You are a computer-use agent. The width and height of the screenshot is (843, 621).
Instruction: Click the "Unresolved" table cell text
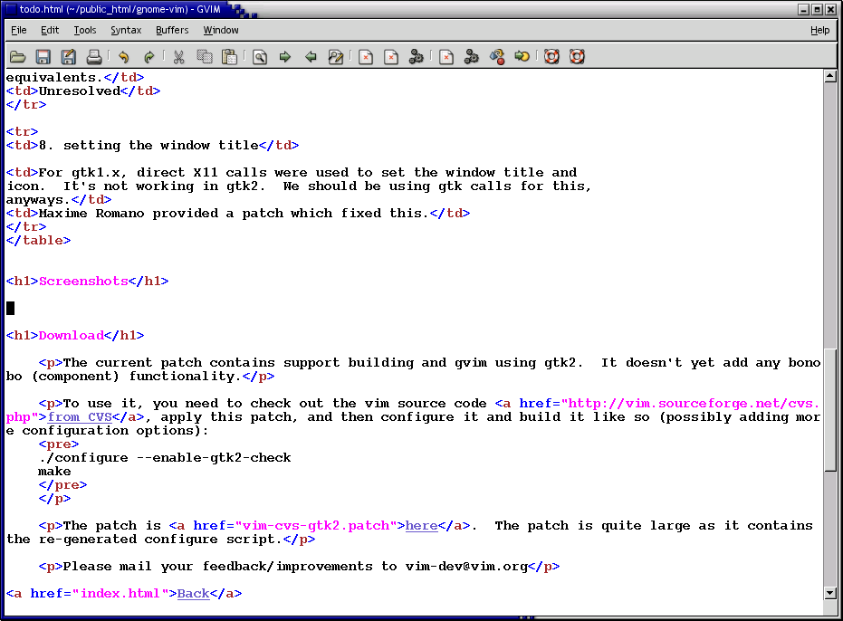(80, 91)
